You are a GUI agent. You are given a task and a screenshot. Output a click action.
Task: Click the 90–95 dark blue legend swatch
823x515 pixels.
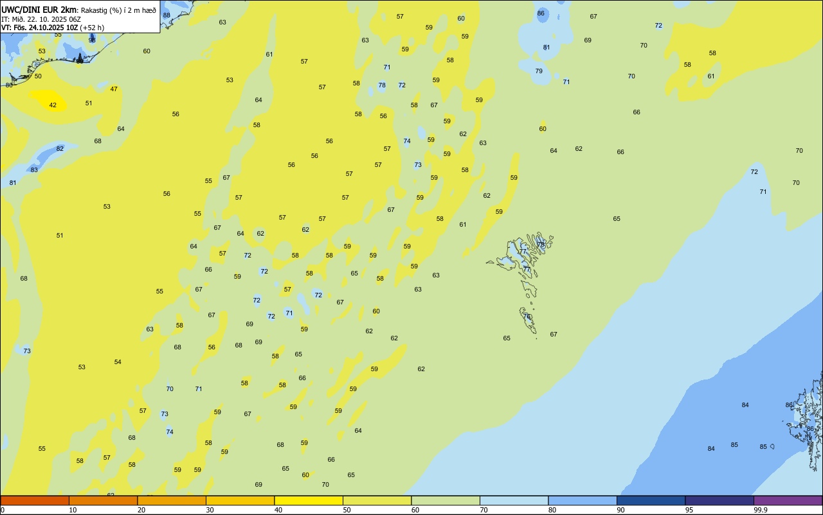tap(651, 500)
